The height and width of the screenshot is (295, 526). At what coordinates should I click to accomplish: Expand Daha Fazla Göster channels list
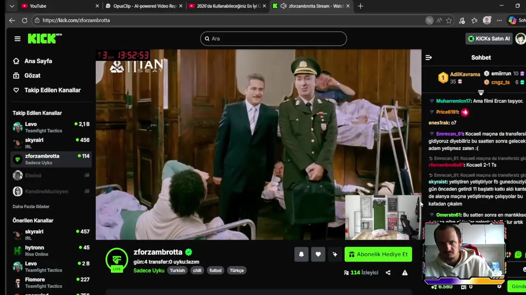tap(31, 206)
